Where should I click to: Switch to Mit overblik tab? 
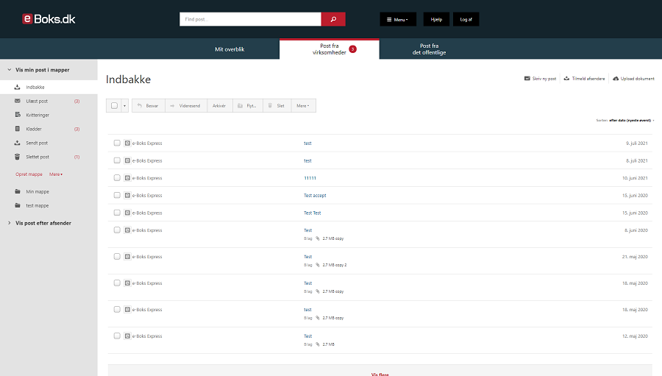[x=229, y=49]
